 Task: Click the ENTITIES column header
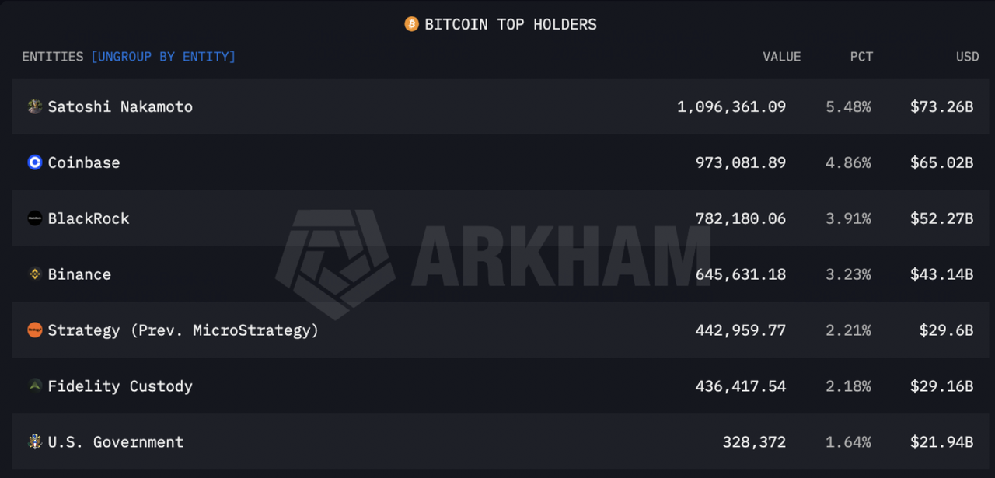(x=52, y=57)
